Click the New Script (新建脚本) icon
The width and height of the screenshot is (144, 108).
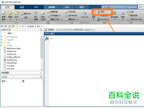[x=4, y=13]
